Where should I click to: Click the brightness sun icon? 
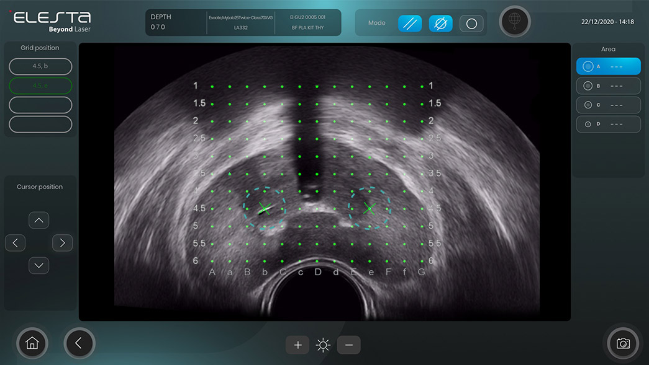[x=323, y=345]
